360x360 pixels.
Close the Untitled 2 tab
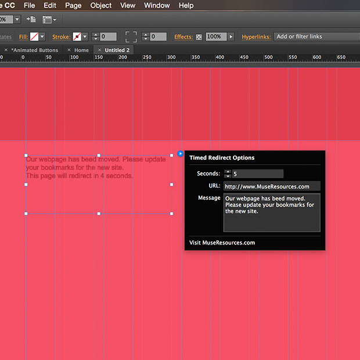pyautogui.click(x=99, y=50)
